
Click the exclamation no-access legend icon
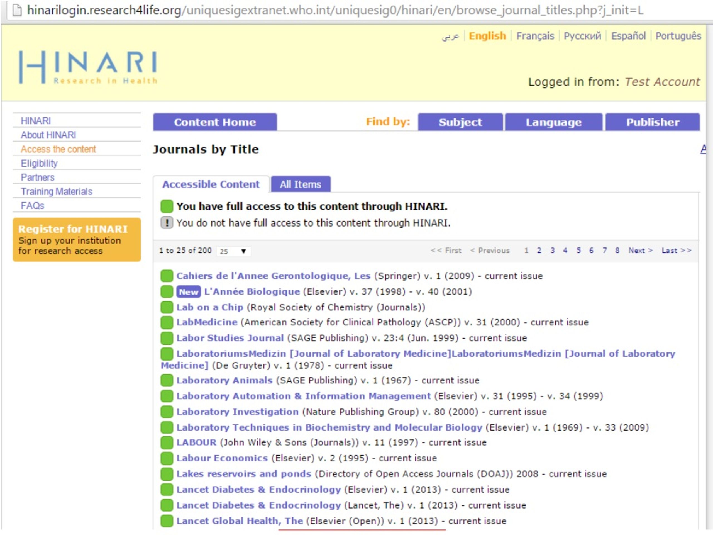pos(167,223)
